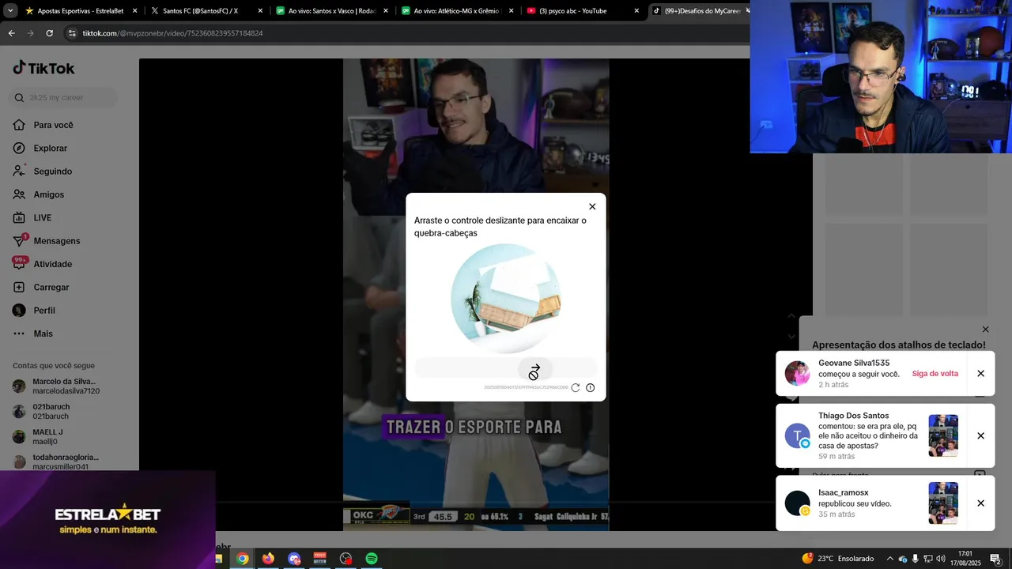Open Atividade notifications

click(x=43, y=264)
